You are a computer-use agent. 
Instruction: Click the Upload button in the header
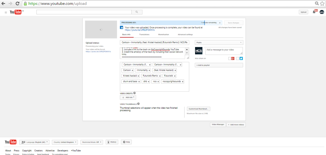tap(303, 12)
